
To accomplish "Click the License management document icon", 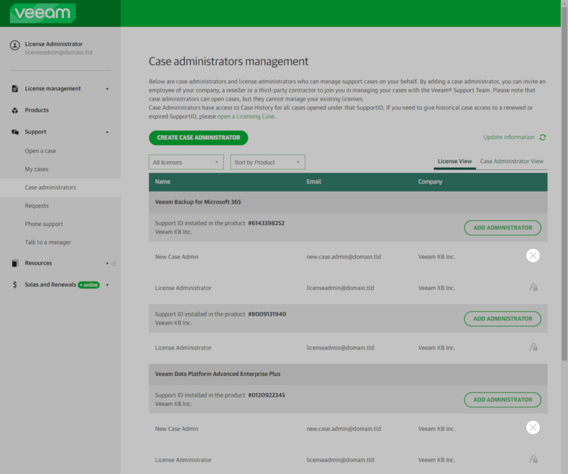I will tap(15, 88).
